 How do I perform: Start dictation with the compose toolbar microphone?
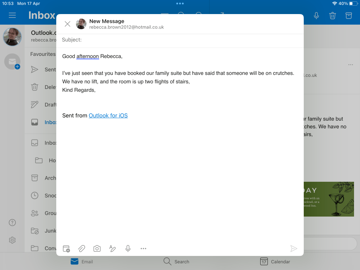click(x=128, y=249)
